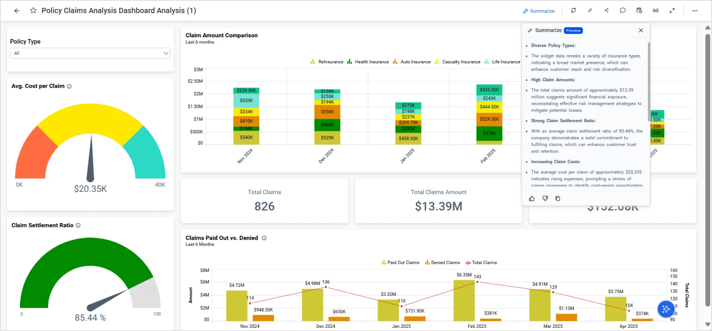Share the dashboard using the share icon

point(606,10)
